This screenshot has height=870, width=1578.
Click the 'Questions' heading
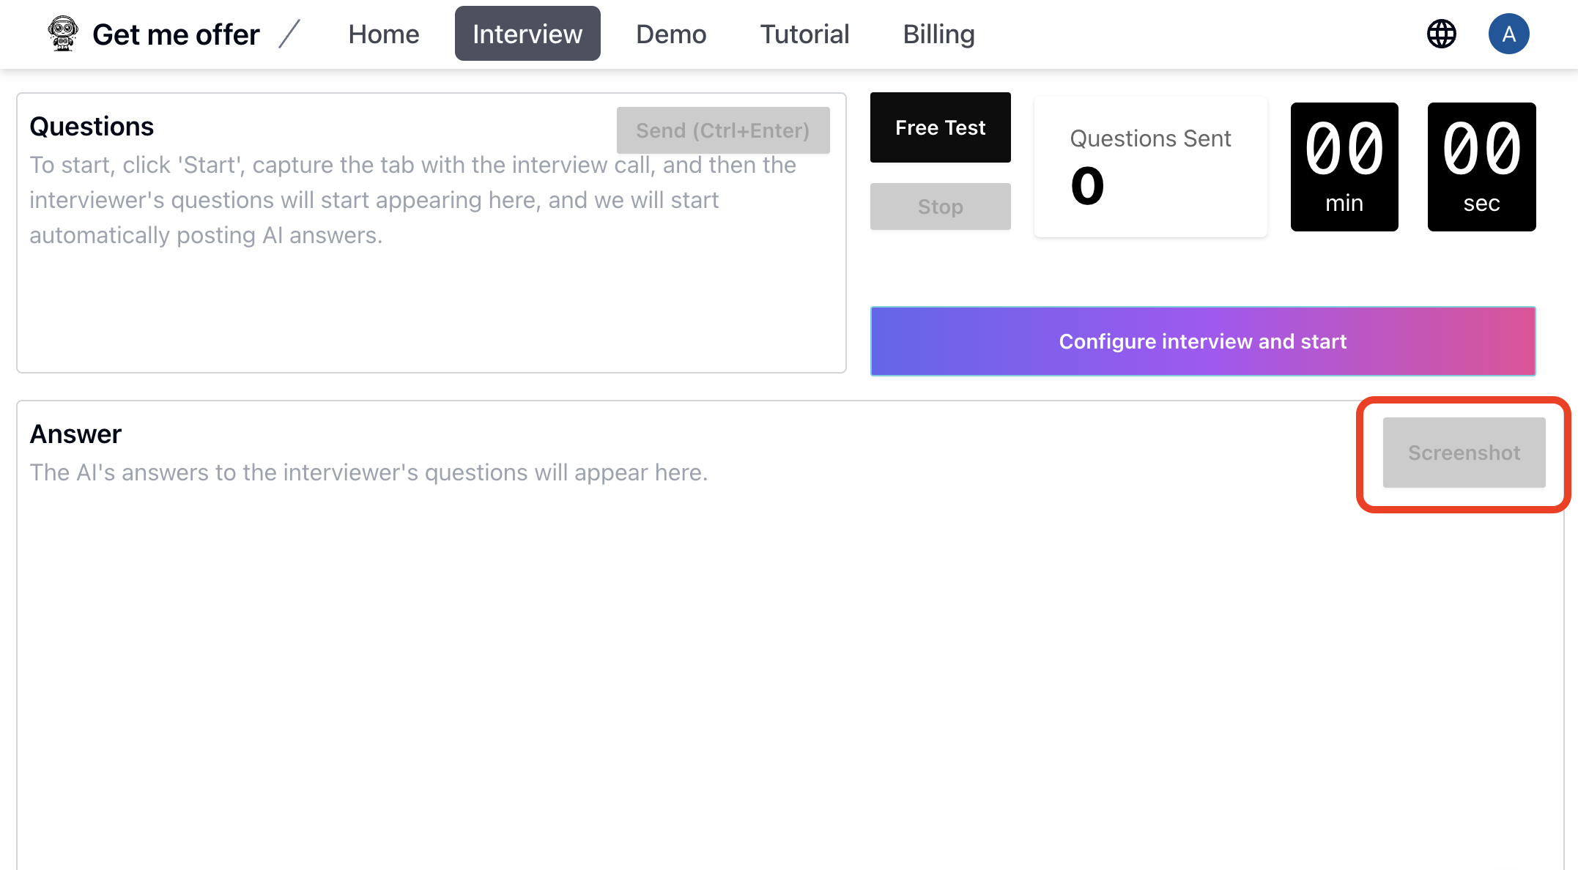pos(92,127)
